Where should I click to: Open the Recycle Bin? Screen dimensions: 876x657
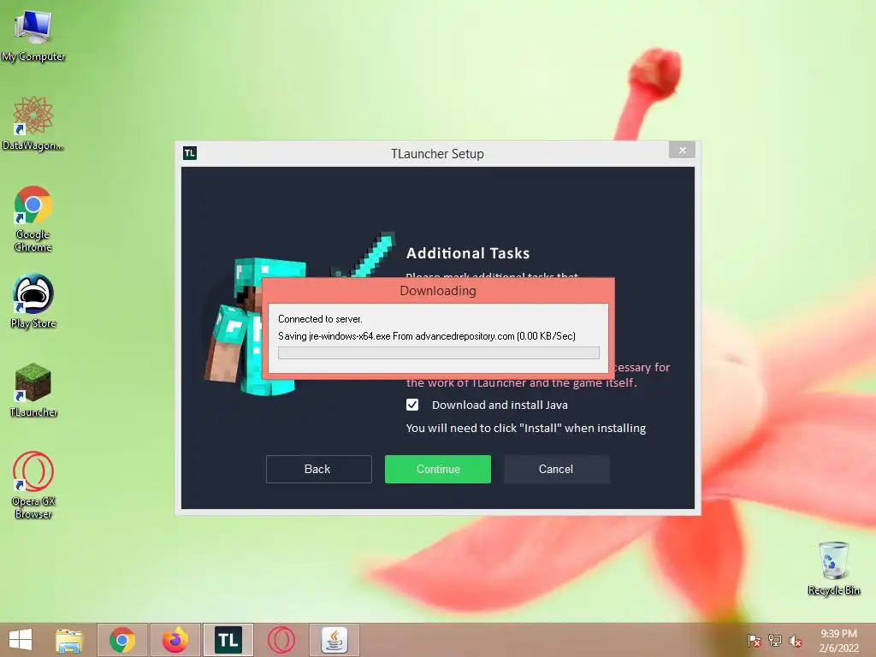(833, 568)
